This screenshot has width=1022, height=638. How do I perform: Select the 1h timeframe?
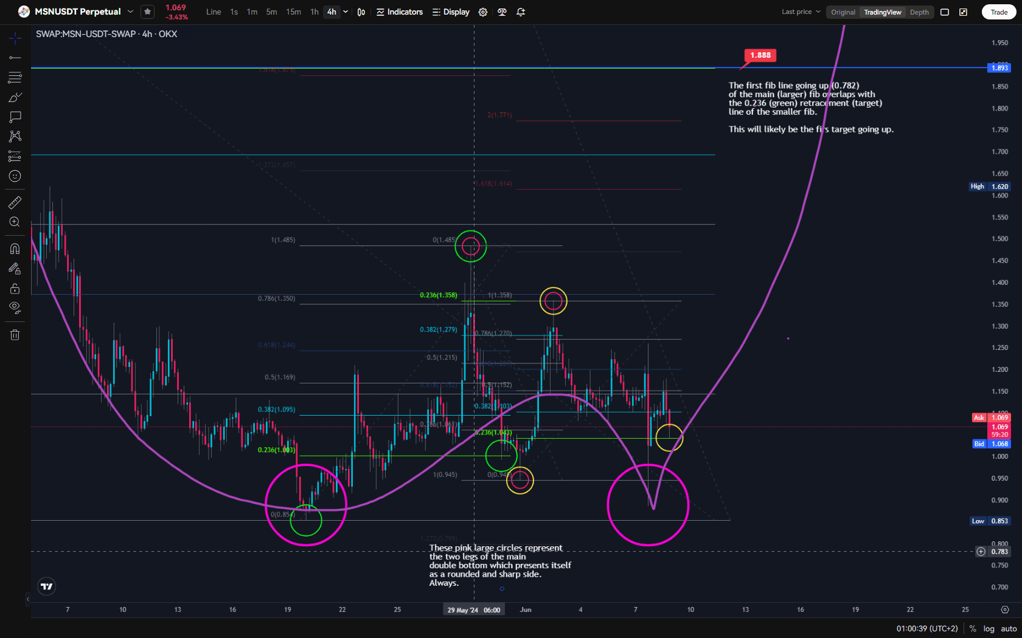click(x=315, y=12)
